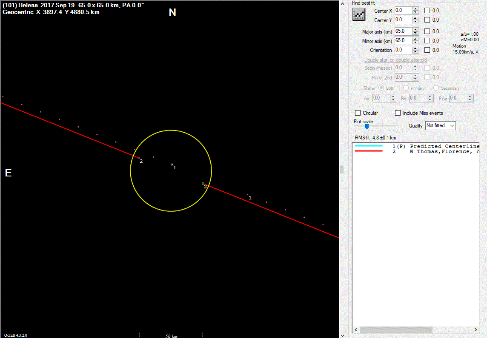Increase Major axis with the up spinner arrow
Image resolution: width=487 pixels, height=338 pixels.
(415, 29)
